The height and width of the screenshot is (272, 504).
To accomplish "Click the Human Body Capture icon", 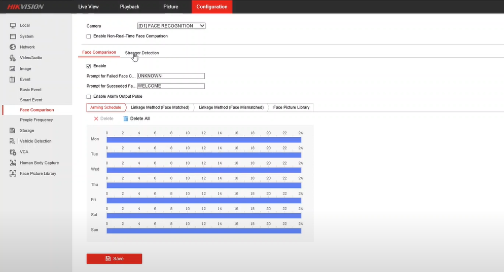I will pos(13,163).
